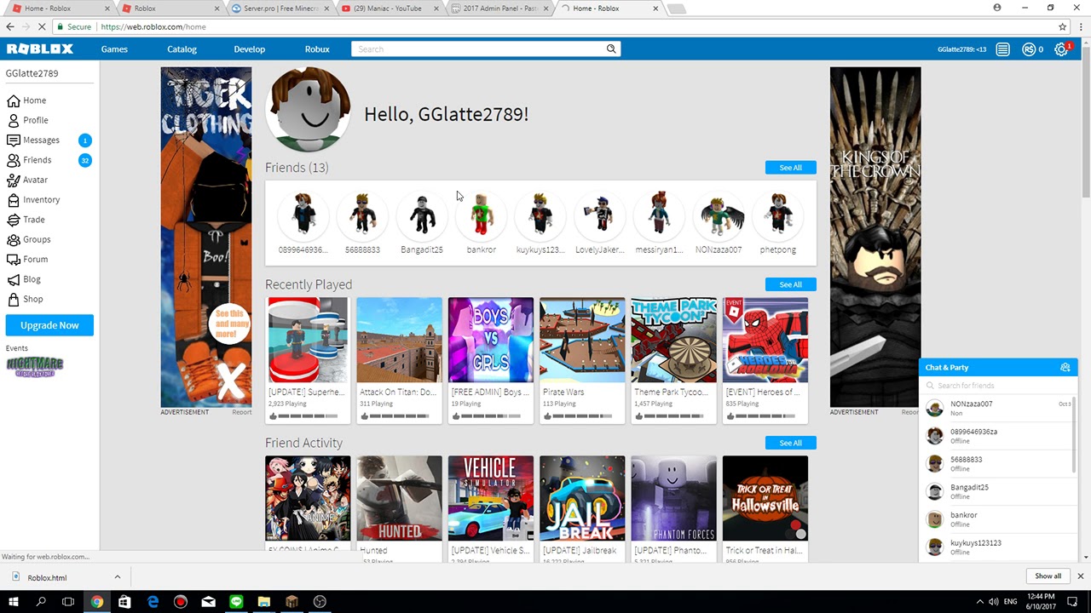
Task: Open the settings gear in header
Action: coord(1061,49)
